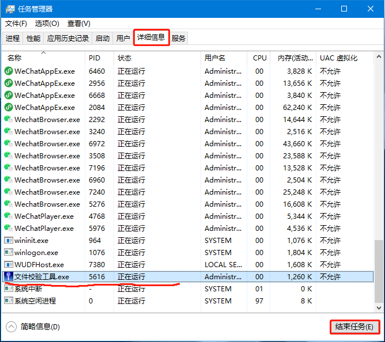Open the 文件(F) menu

tap(16, 24)
